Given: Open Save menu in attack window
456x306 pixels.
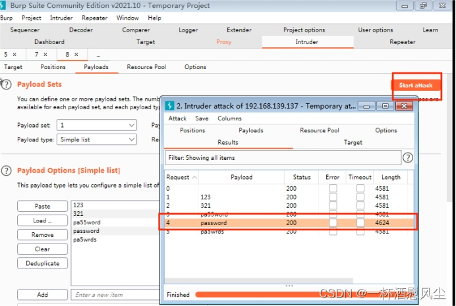Looking at the screenshot, I should click(202, 118).
